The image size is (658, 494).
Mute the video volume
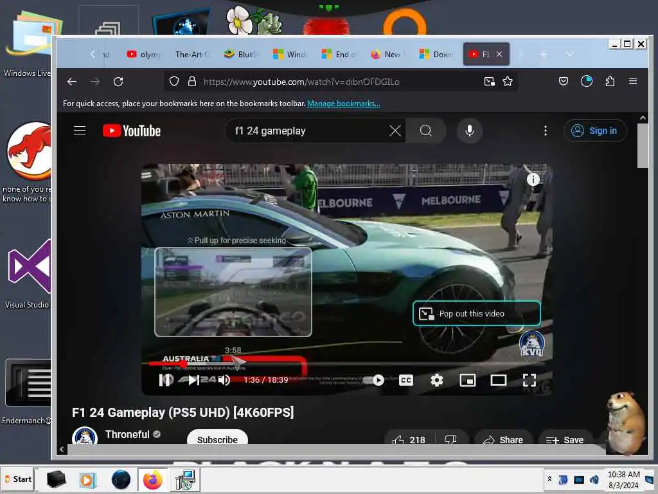pyautogui.click(x=224, y=380)
